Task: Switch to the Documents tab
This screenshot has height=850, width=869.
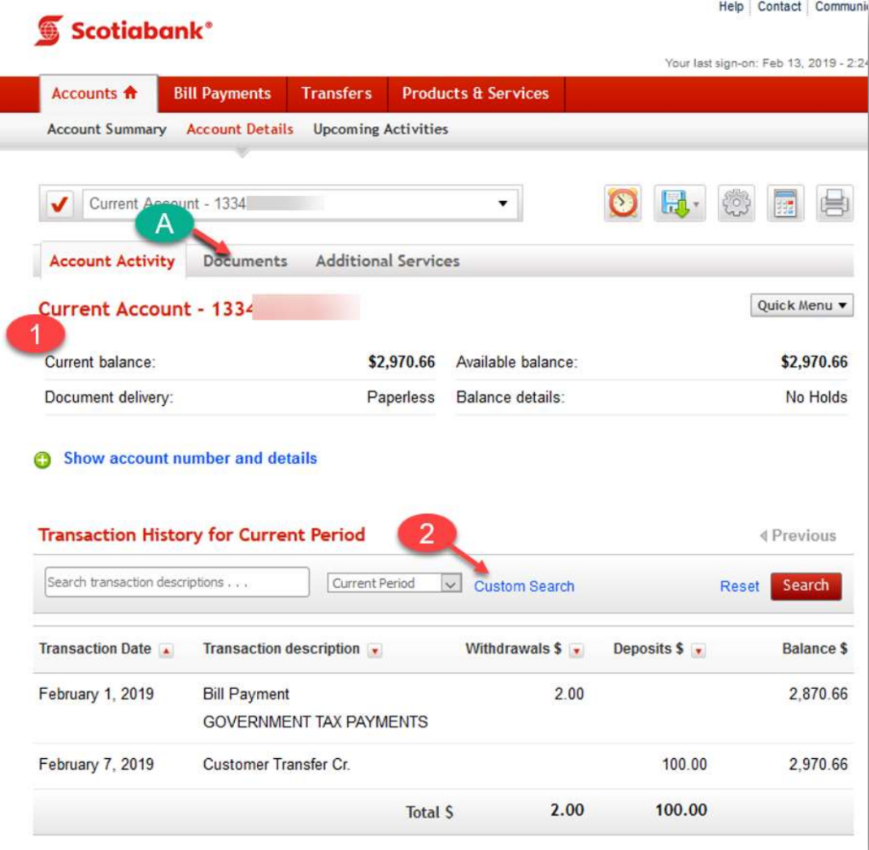Action: [x=245, y=261]
